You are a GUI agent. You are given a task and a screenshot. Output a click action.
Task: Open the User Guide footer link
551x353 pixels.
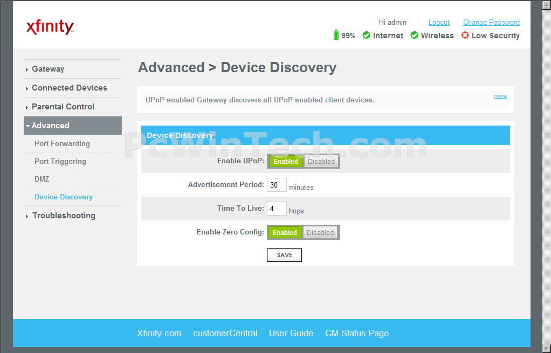[x=291, y=334]
